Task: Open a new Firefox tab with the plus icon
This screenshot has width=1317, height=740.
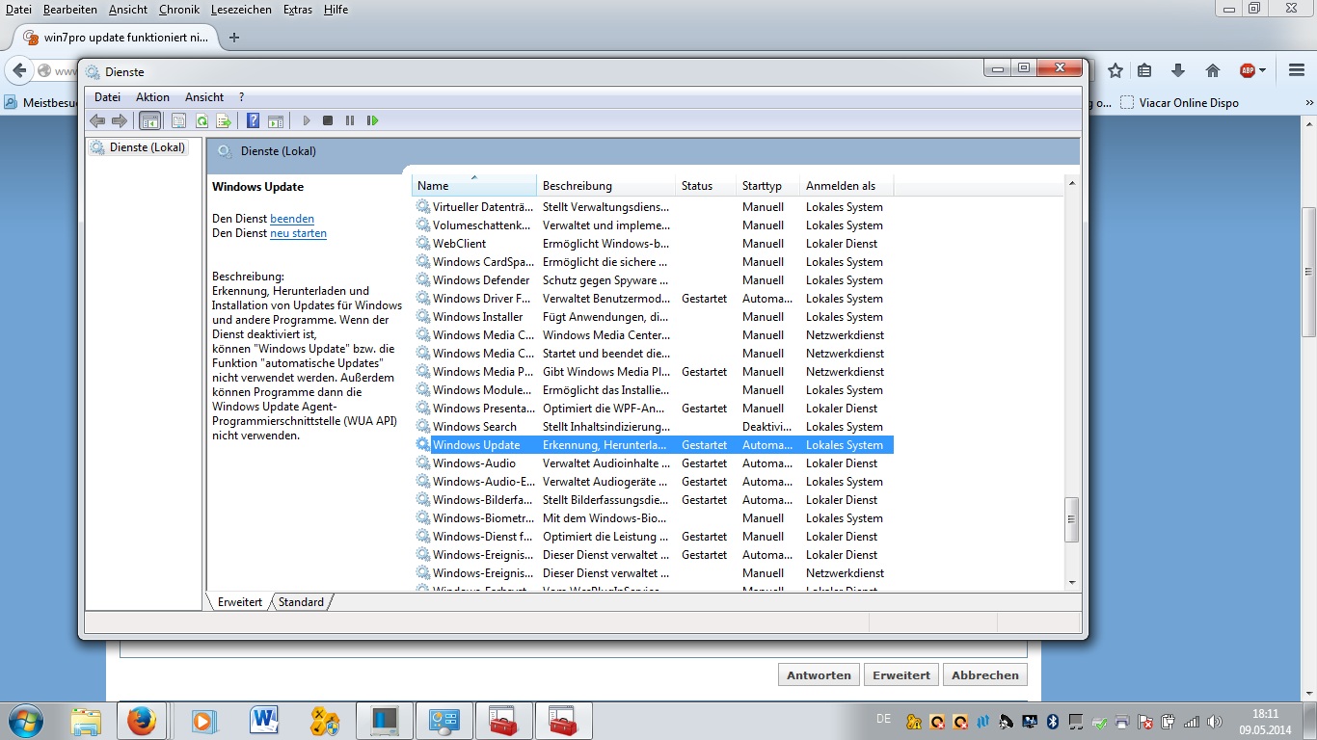Action: coord(234,38)
